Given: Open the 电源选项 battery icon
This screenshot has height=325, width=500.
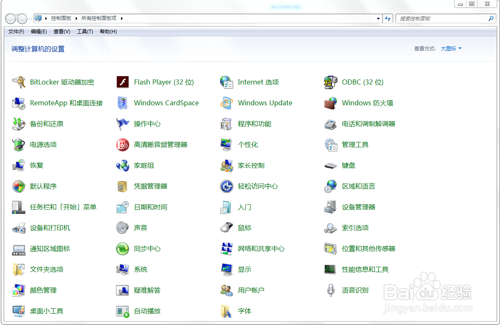Looking at the screenshot, I should pos(19,144).
